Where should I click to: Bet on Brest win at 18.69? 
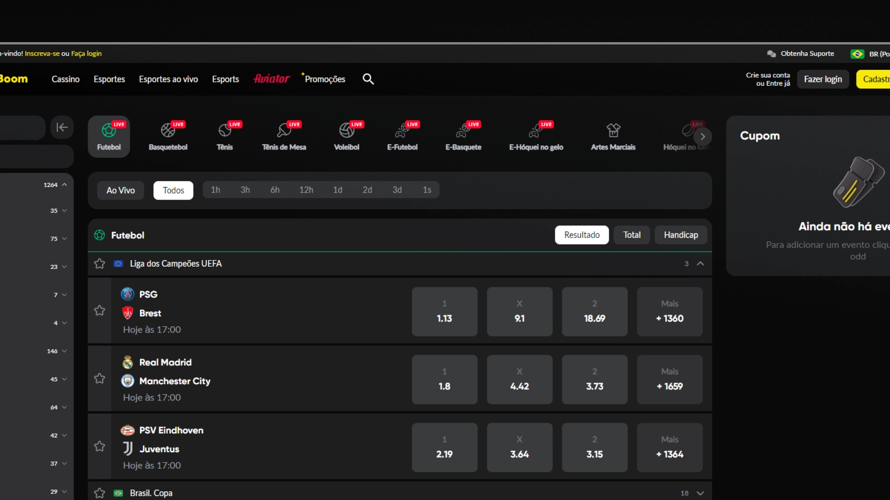595,312
